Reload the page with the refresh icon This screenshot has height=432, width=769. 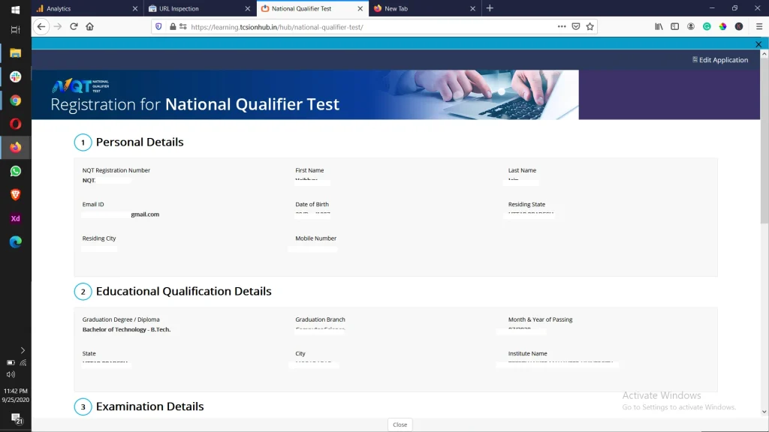click(74, 26)
